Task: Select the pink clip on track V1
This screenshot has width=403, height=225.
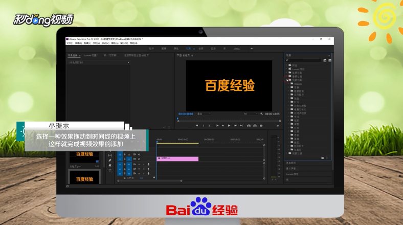Action: 177,159
